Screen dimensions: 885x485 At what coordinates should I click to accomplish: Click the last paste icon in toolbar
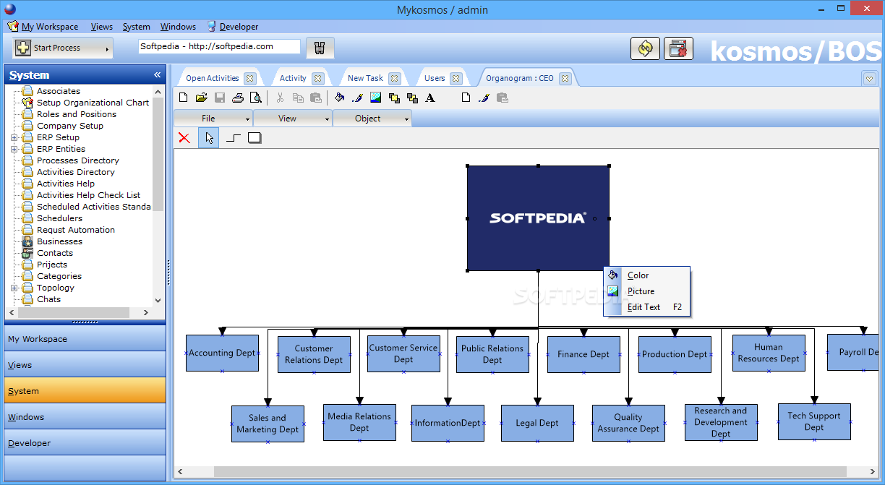pyautogui.click(x=503, y=98)
